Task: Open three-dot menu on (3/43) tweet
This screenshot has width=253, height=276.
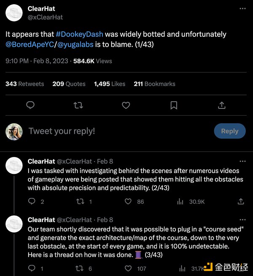Action: tap(242, 220)
